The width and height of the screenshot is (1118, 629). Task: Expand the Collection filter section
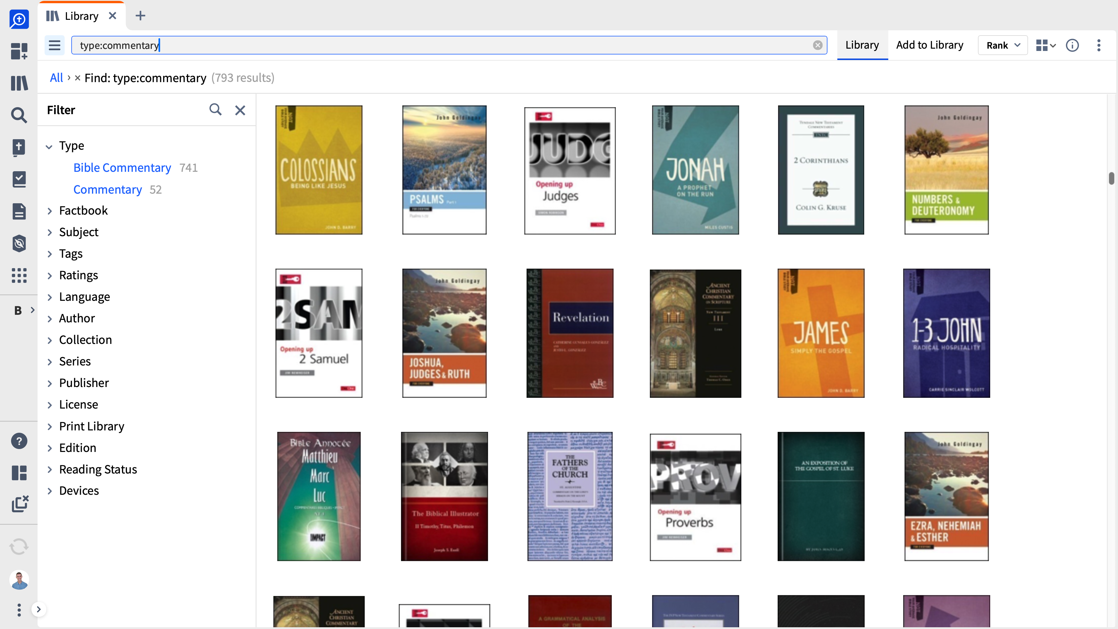(49, 340)
